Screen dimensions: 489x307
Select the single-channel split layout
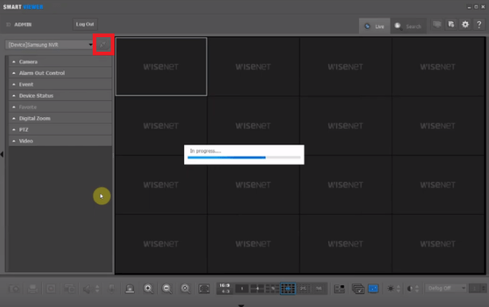[242, 288]
